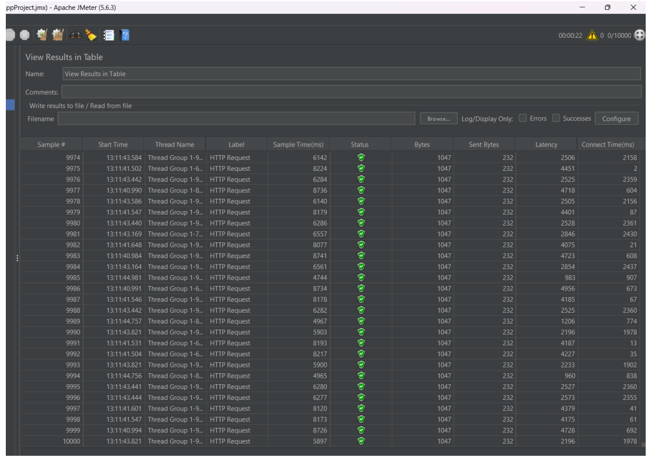Image resolution: width=655 pixels, height=461 pixels.
Task: Click connect time value 692
Action: coord(632,430)
